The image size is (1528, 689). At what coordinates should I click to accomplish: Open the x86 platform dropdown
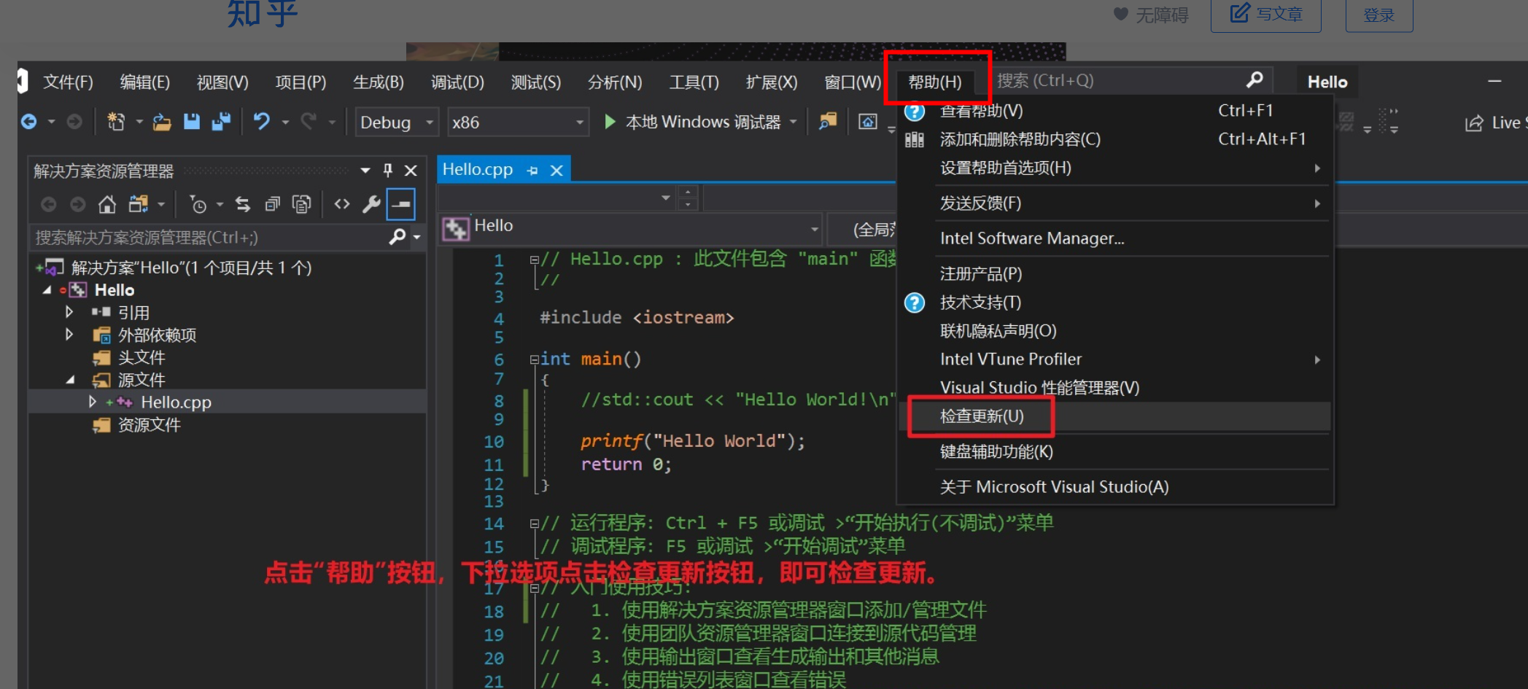(580, 122)
